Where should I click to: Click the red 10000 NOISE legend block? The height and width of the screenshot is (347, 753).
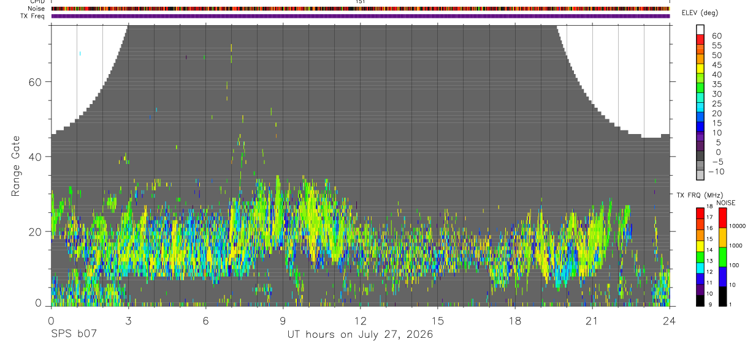pyautogui.click(x=723, y=218)
